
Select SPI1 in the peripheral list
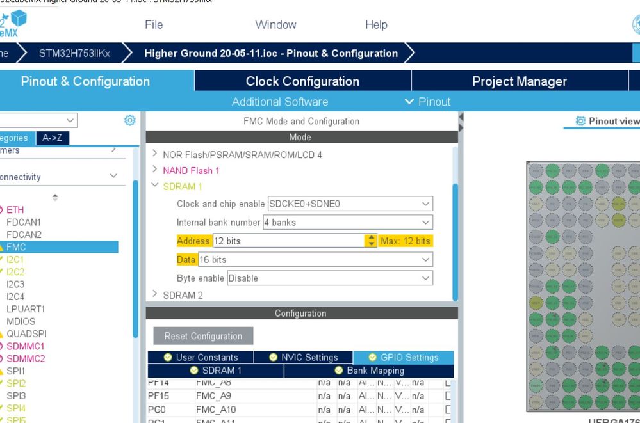pyautogui.click(x=15, y=371)
